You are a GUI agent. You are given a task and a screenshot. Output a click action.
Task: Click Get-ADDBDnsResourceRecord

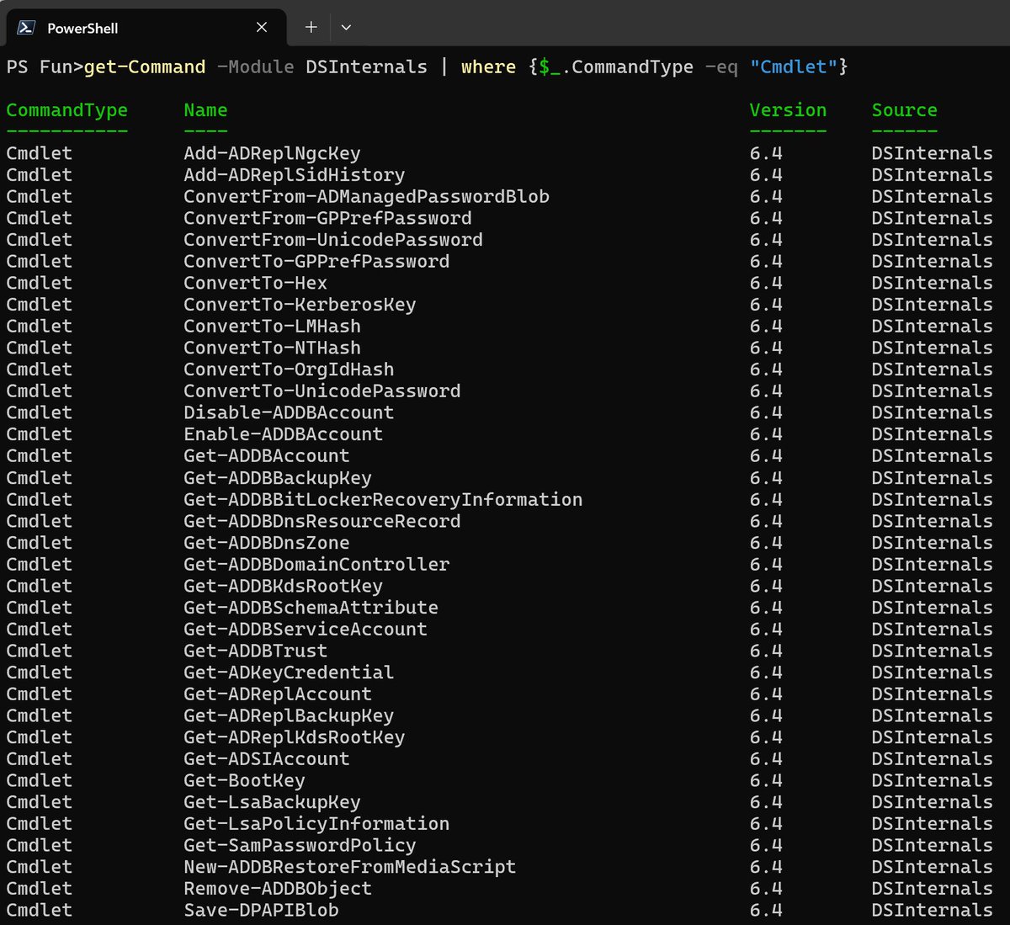click(x=322, y=521)
